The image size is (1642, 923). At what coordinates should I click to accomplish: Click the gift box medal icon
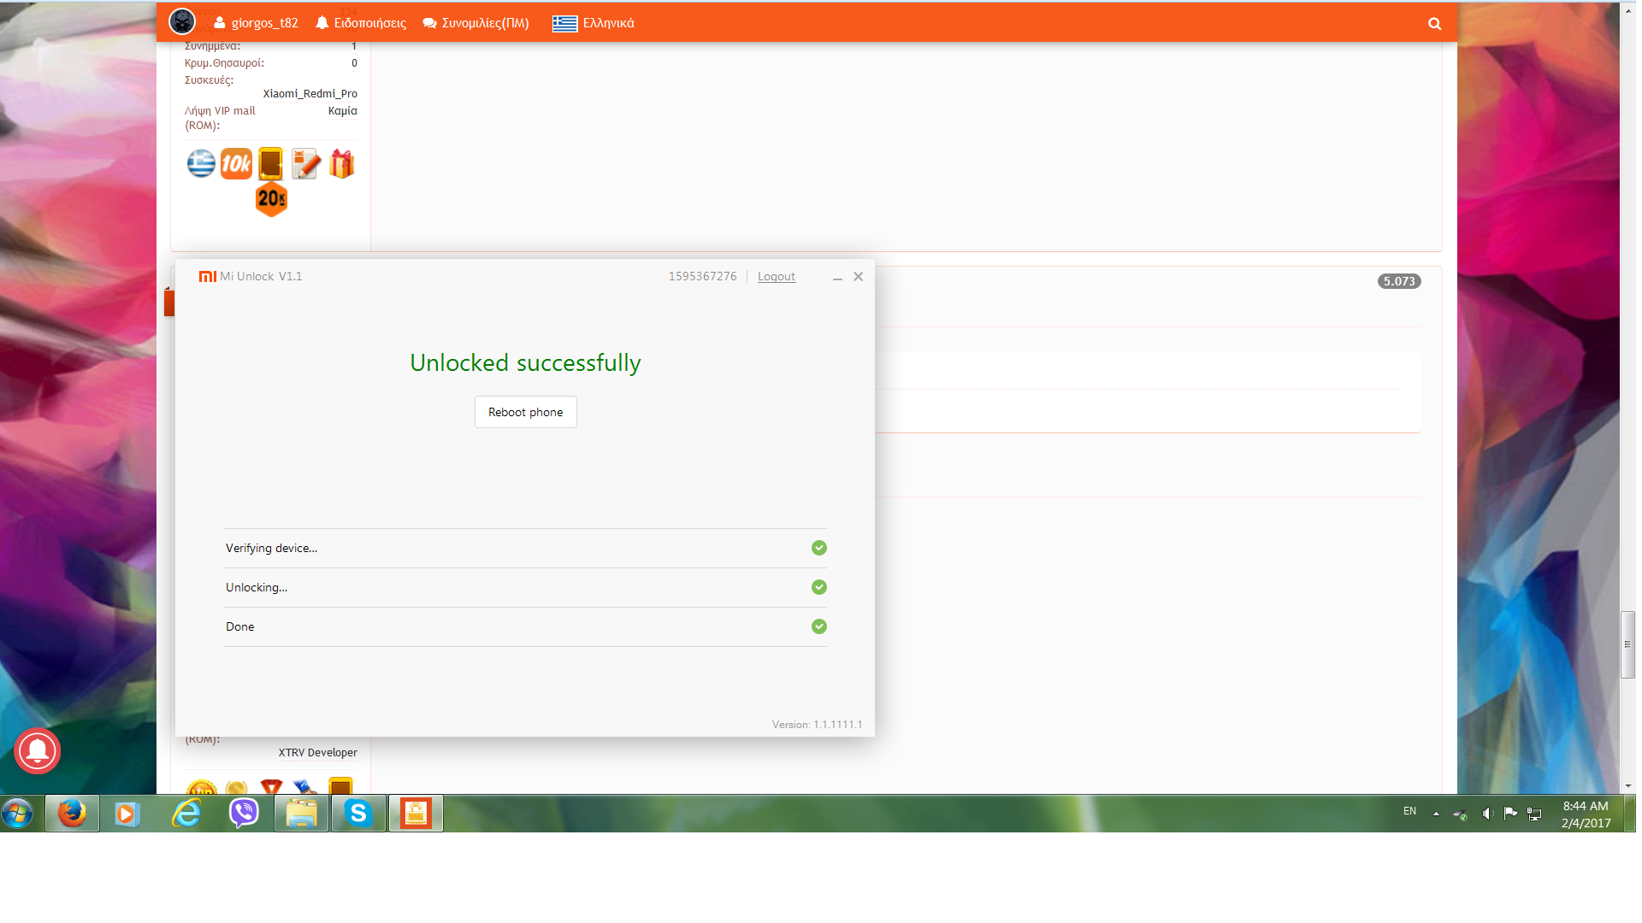coord(341,163)
